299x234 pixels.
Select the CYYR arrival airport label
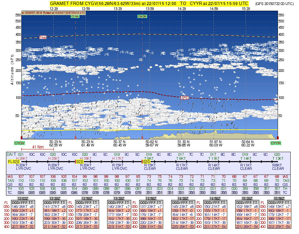click(276, 143)
